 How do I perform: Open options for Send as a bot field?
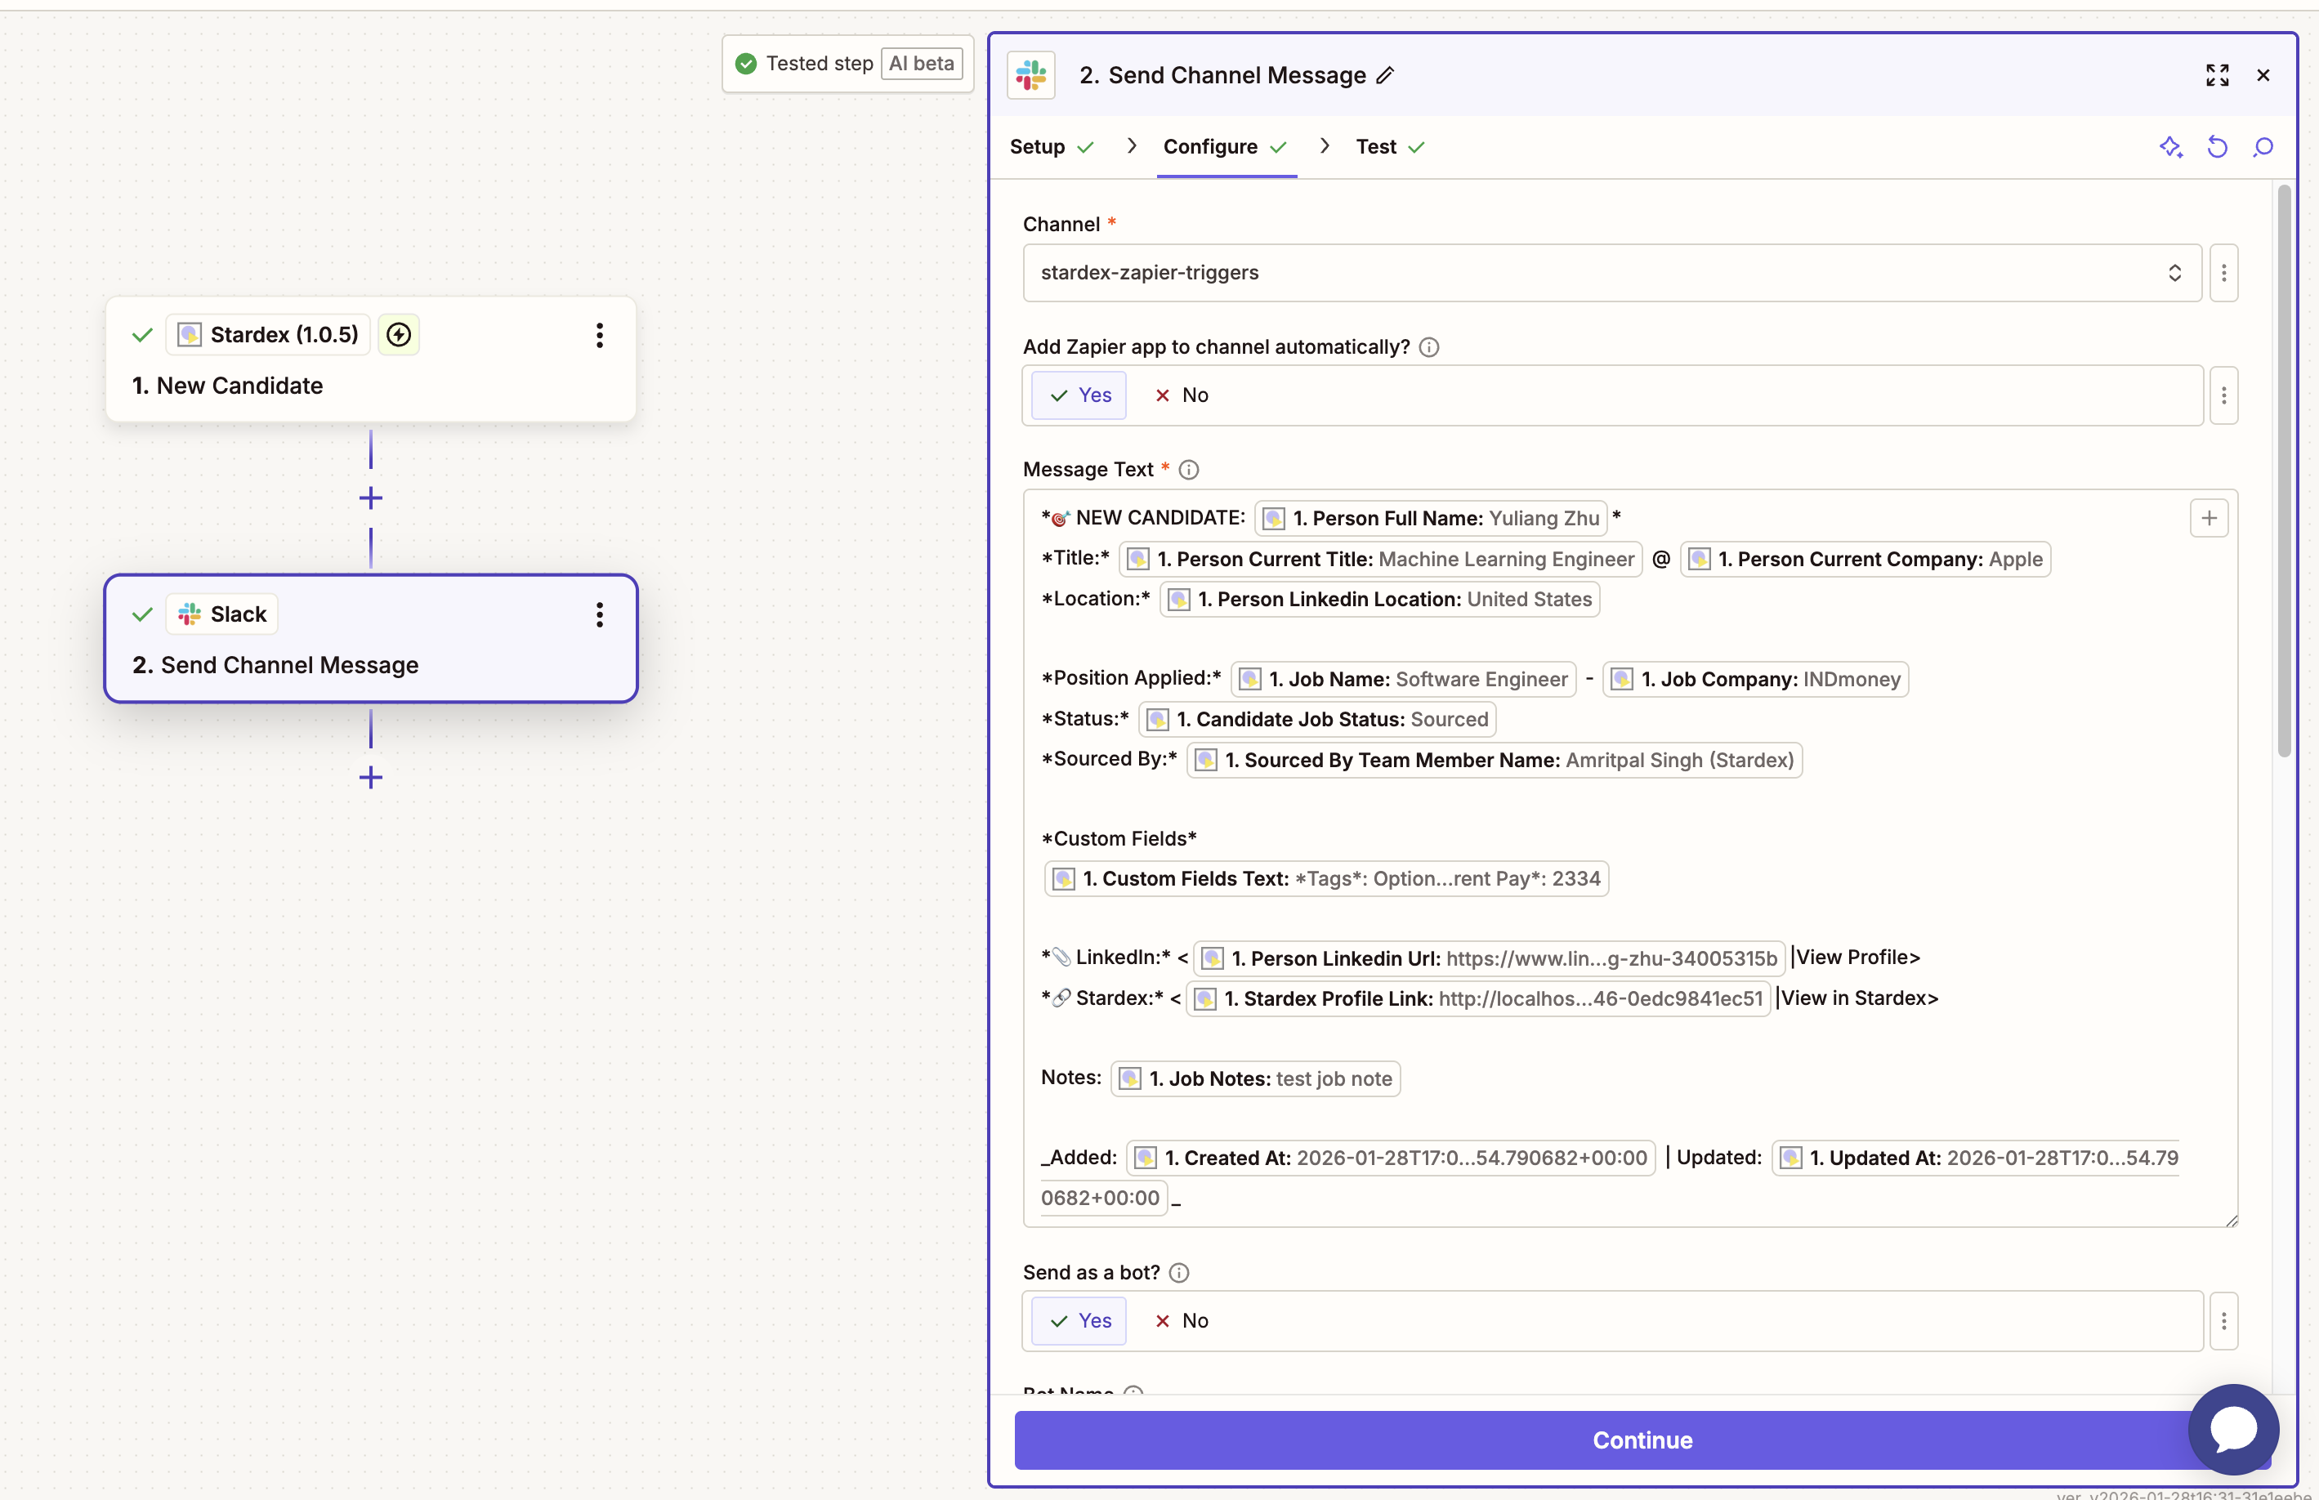tap(2223, 1321)
